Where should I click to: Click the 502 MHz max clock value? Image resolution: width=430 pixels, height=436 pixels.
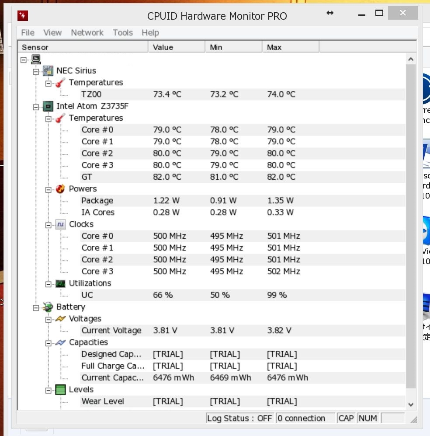pos(284,272)
